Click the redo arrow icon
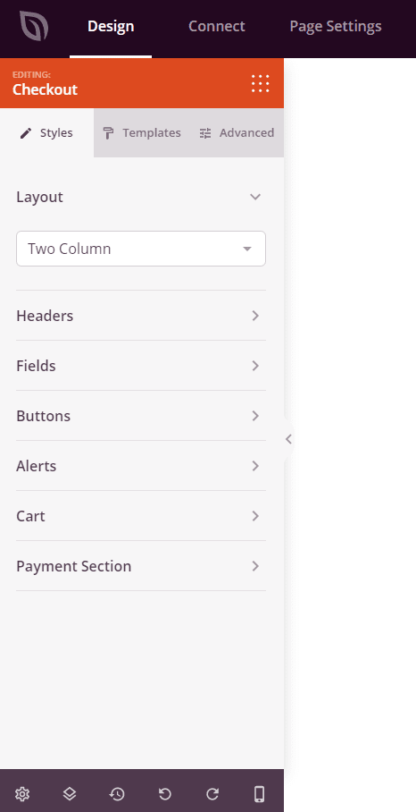 pos(212,793)
